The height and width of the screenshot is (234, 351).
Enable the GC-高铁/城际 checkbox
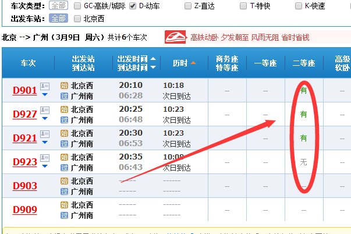tap(77, 6)
